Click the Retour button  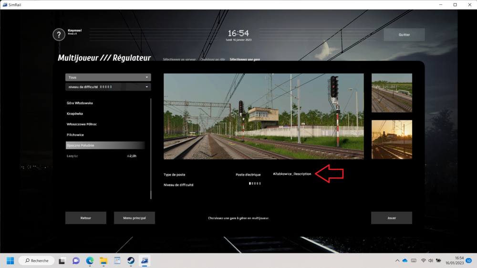coord(86,218)
